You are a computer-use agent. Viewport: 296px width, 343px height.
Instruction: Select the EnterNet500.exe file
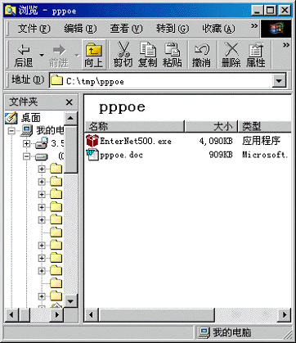129,141
